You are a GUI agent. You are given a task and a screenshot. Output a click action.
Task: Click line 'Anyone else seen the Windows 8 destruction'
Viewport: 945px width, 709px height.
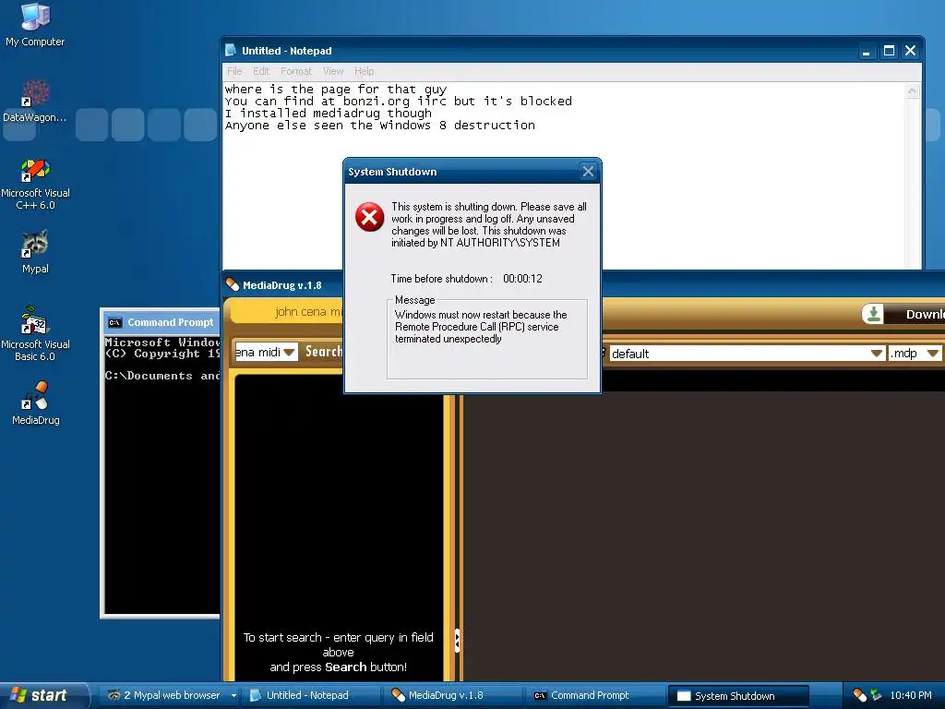[379, 126]
